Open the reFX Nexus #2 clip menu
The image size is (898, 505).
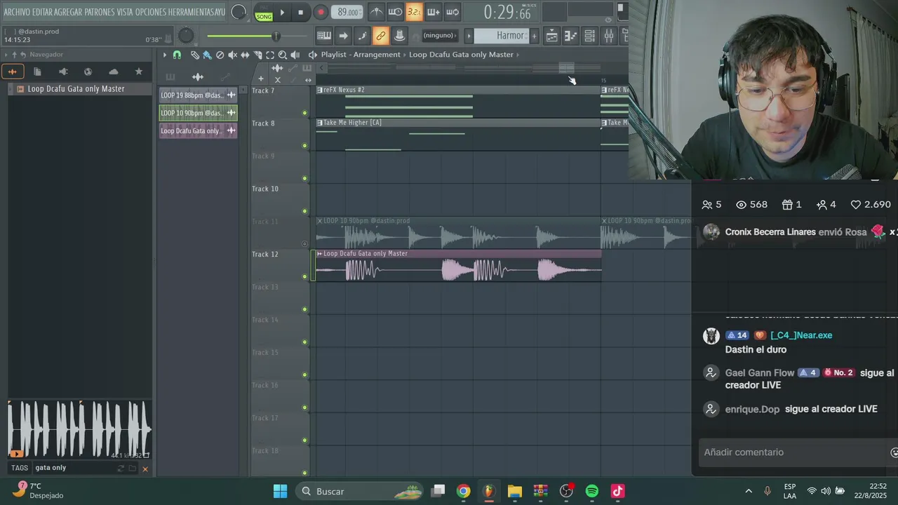(x=320, y=90)
